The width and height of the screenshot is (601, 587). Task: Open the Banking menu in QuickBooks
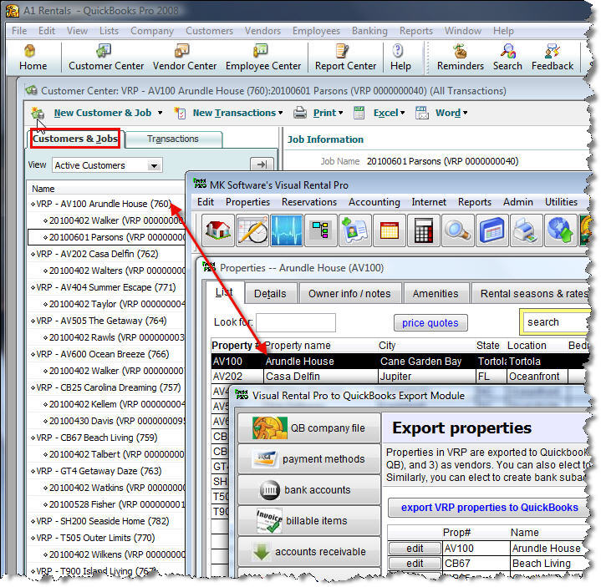369,31
